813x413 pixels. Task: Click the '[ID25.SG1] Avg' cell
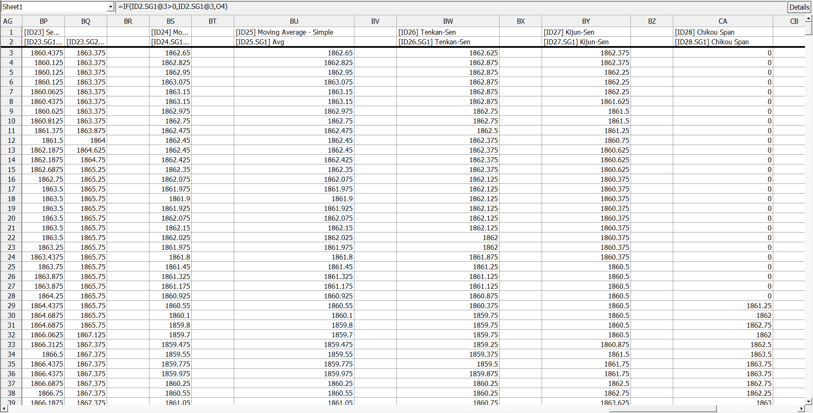294,42
